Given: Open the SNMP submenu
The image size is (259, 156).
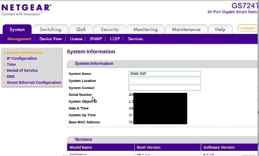Looking at the screenshot, I should [x=96, y=39].
